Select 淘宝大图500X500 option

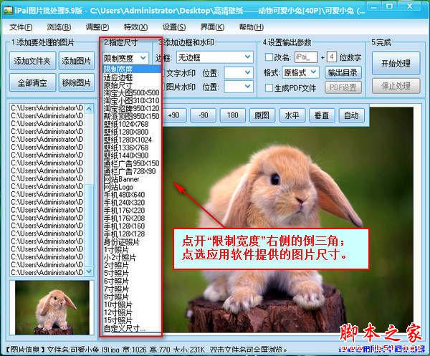click(x=131, y=92)
